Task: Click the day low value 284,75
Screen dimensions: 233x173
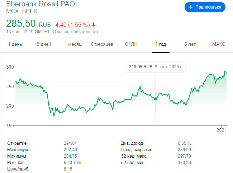Action: pyautogui.click(x=70, y=156)
